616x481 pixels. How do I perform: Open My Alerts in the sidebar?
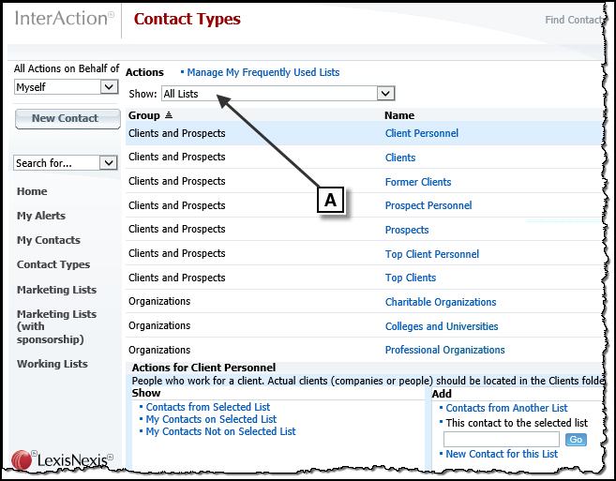coord(41,216)
